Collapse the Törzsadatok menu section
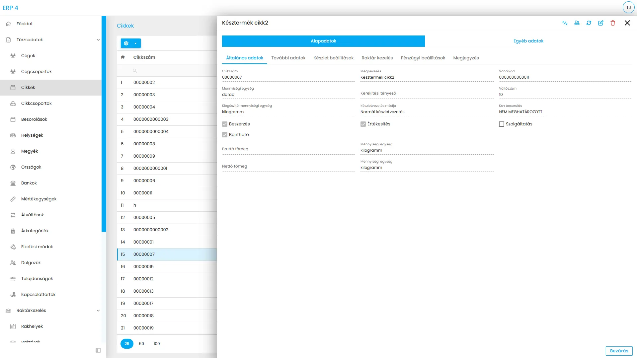 (98, 40)
